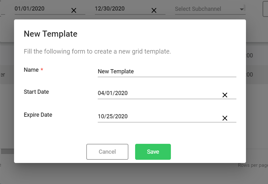
Task: Click the Subchannel dropdown arrow
Action: pyautogui.click(x=242, y=9)
